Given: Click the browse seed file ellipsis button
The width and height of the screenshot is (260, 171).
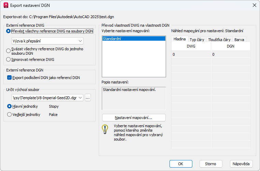Looking at the screenshot, I should (x=88, y=98).
